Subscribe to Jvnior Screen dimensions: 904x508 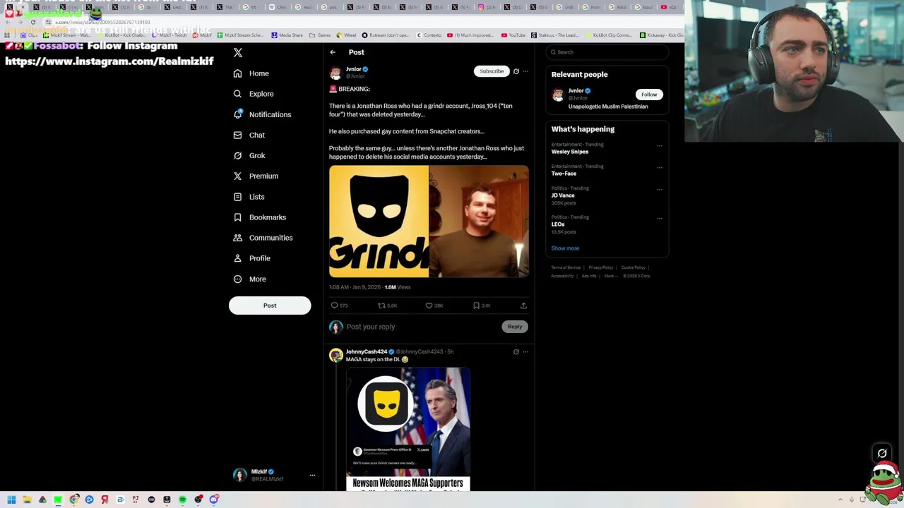[x=492, y=71]
